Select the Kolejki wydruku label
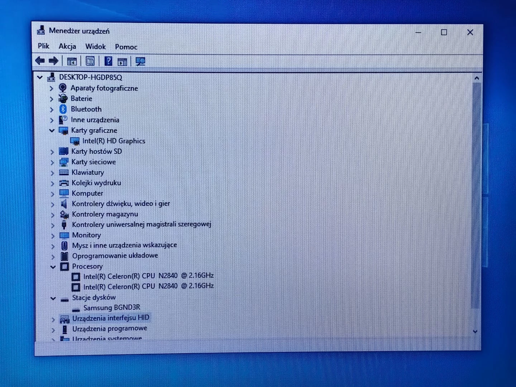 (x=96, y=183)
